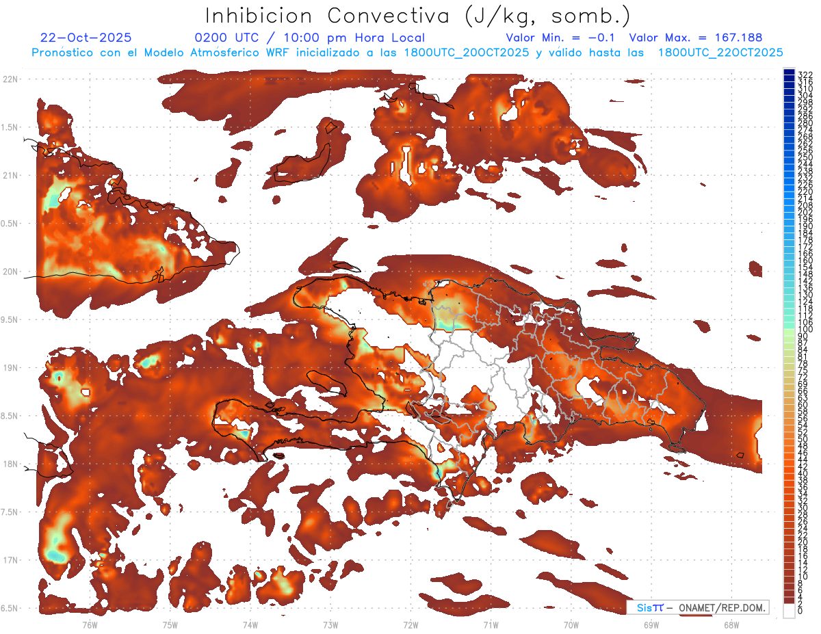The width and height of the screenshot is (821, 634).
Task: Click the colorbar value 0
Action: click(x=800, y=611)
